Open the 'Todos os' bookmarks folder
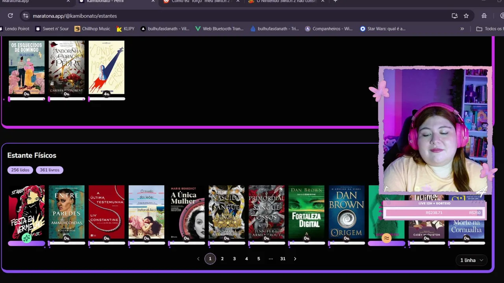This screenshot has width=504, height=283. pos(490,29)
